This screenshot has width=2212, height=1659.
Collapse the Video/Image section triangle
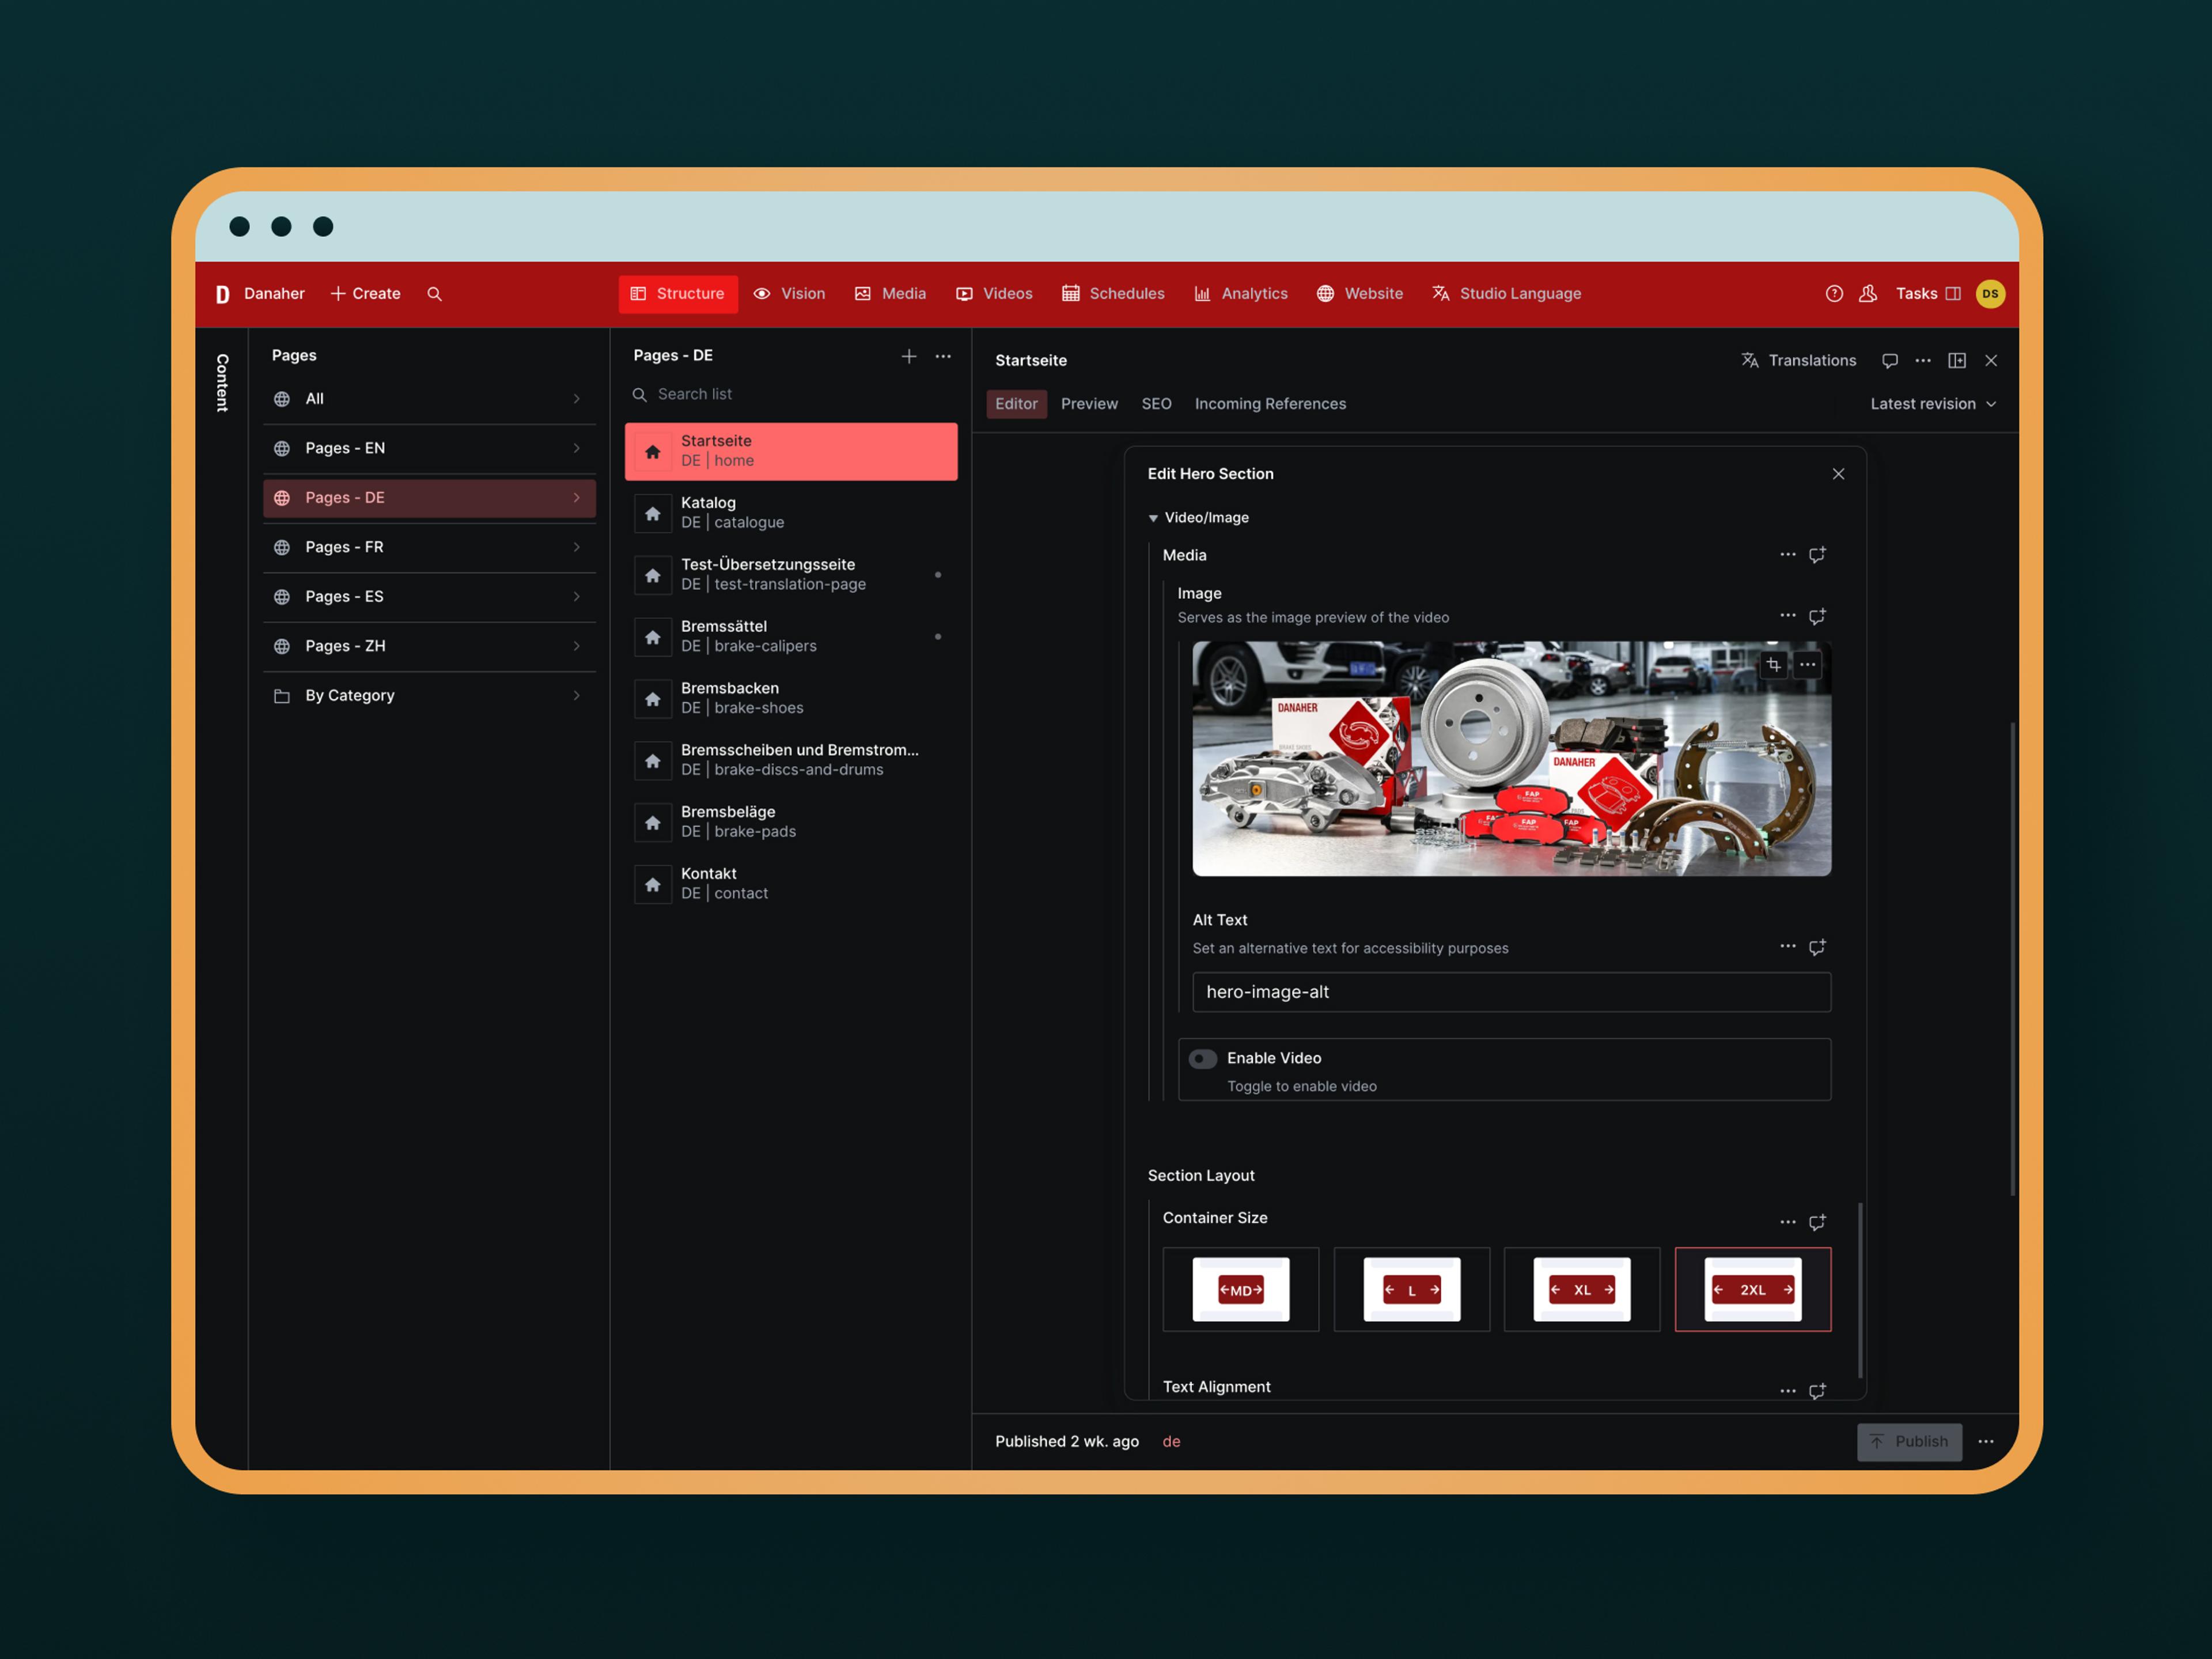coord(1153,518)
